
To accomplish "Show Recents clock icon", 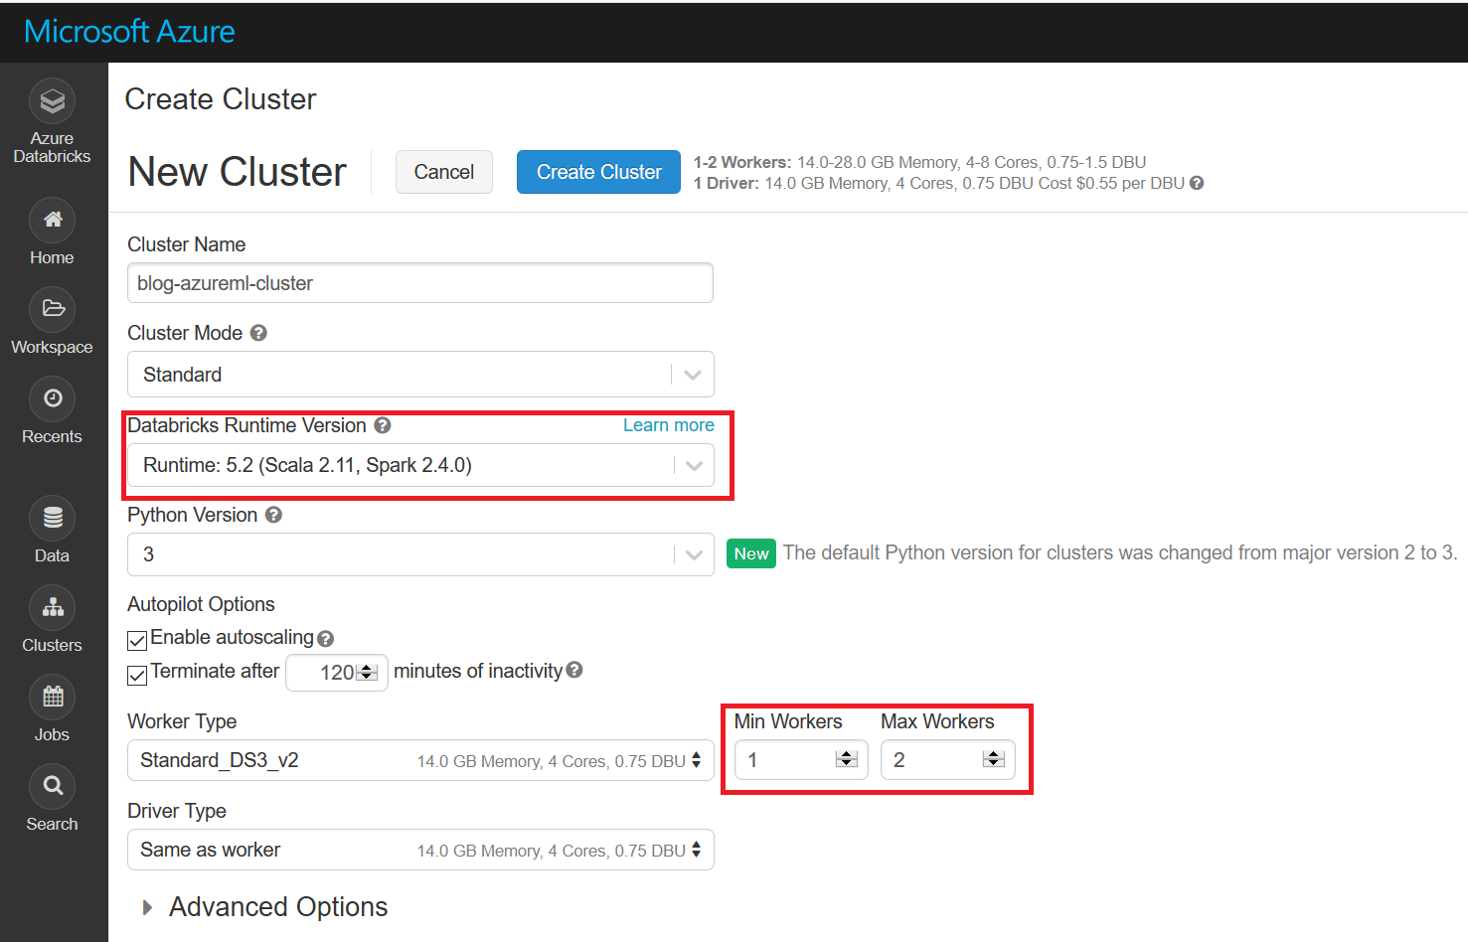I will [x=53, y=399].
